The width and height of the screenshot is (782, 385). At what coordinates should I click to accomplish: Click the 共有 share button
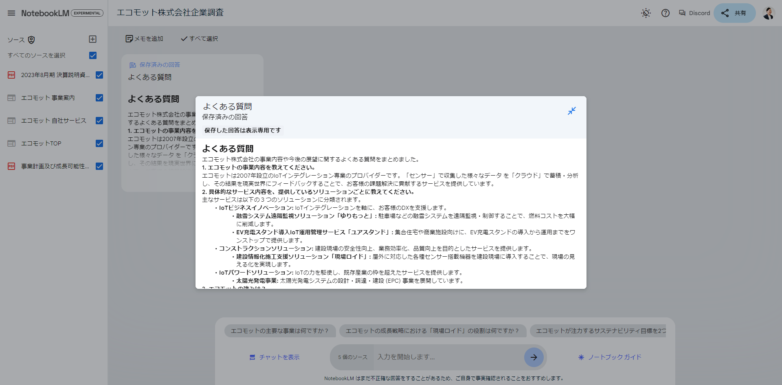(734, 13)
